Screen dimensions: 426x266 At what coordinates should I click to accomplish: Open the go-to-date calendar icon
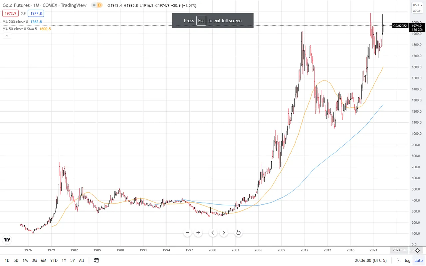click(96, 260)
